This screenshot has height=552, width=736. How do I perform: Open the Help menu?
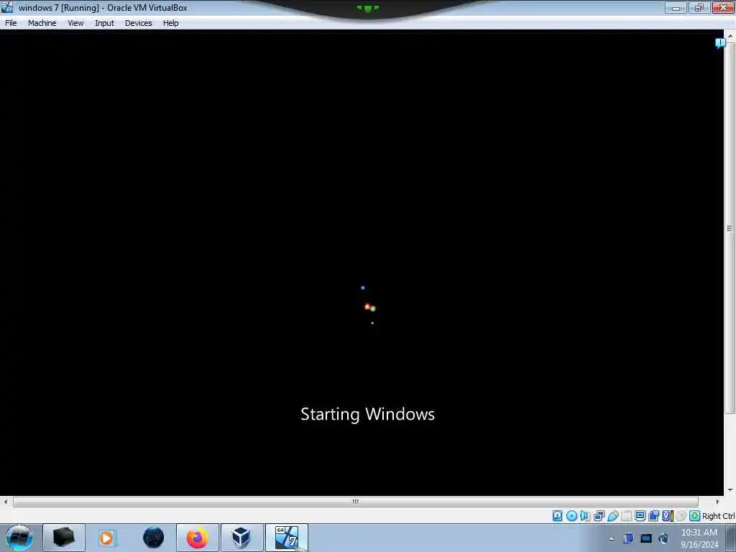pyautogui.click(x=171, y=23)
